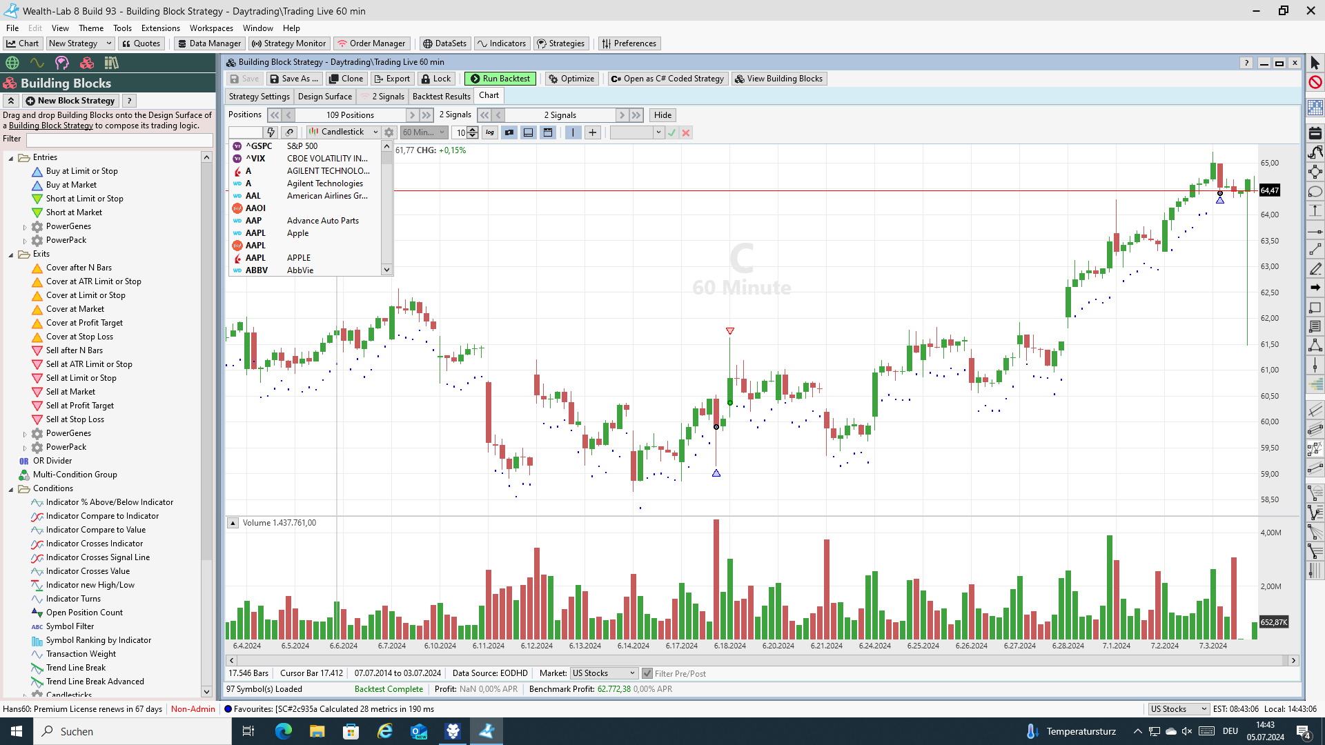Open the pink head sidebar icon

[62, 63]
